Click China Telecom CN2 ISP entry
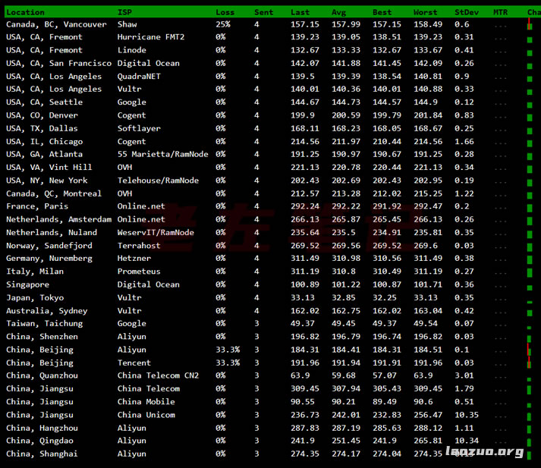The image size is (541, 468). [158, 375]
